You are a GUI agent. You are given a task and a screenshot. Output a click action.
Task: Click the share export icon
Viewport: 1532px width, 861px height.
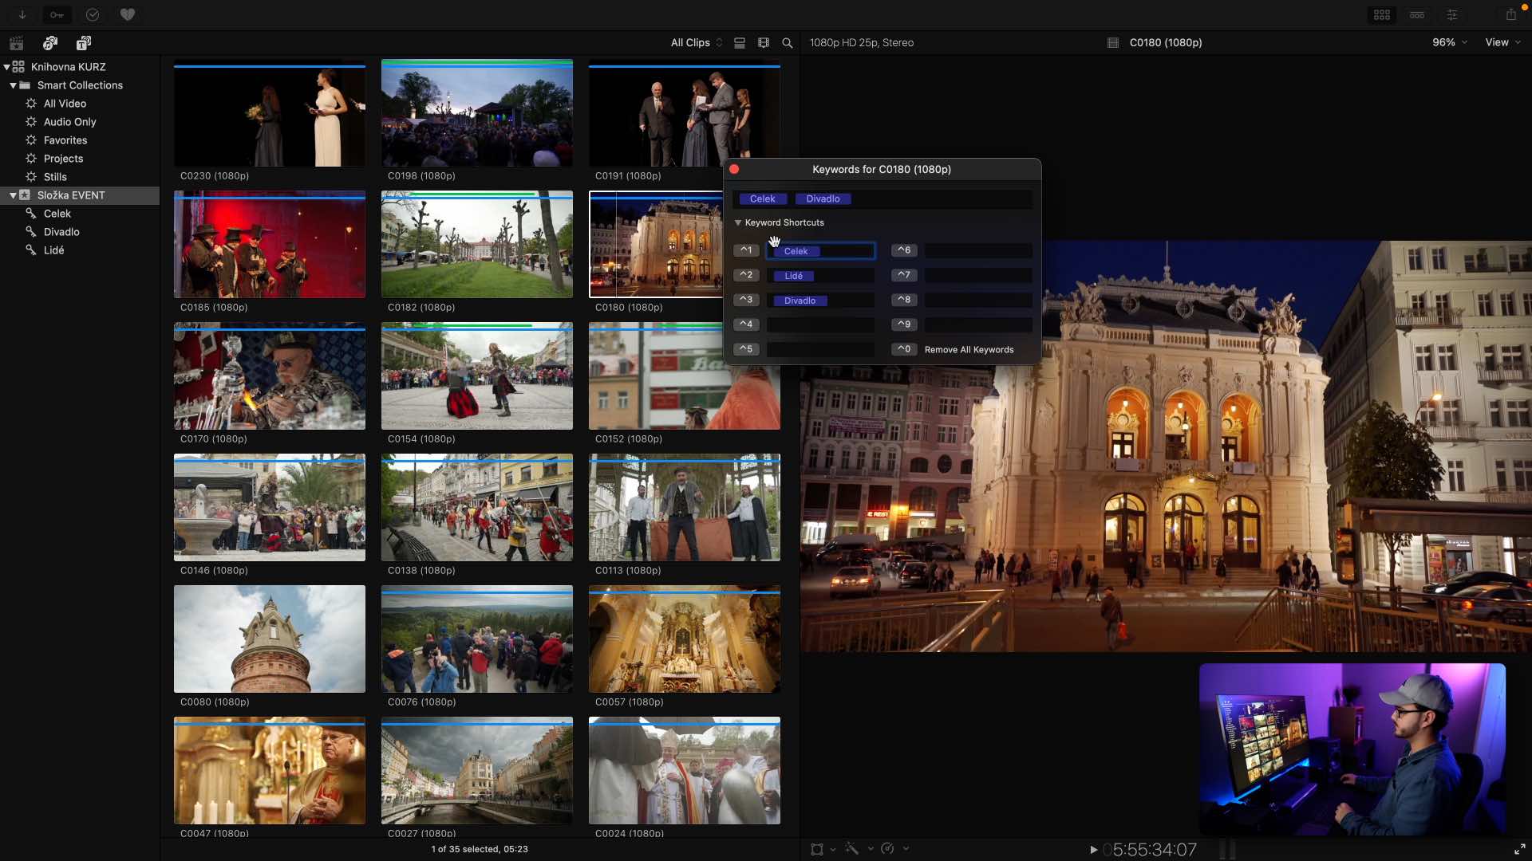[1511, 14]
